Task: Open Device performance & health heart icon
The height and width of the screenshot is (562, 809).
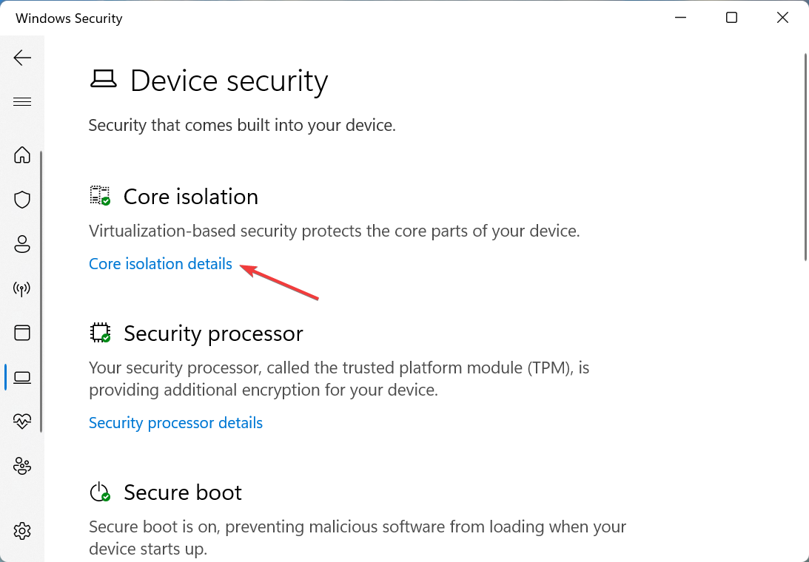Action: 22,421
